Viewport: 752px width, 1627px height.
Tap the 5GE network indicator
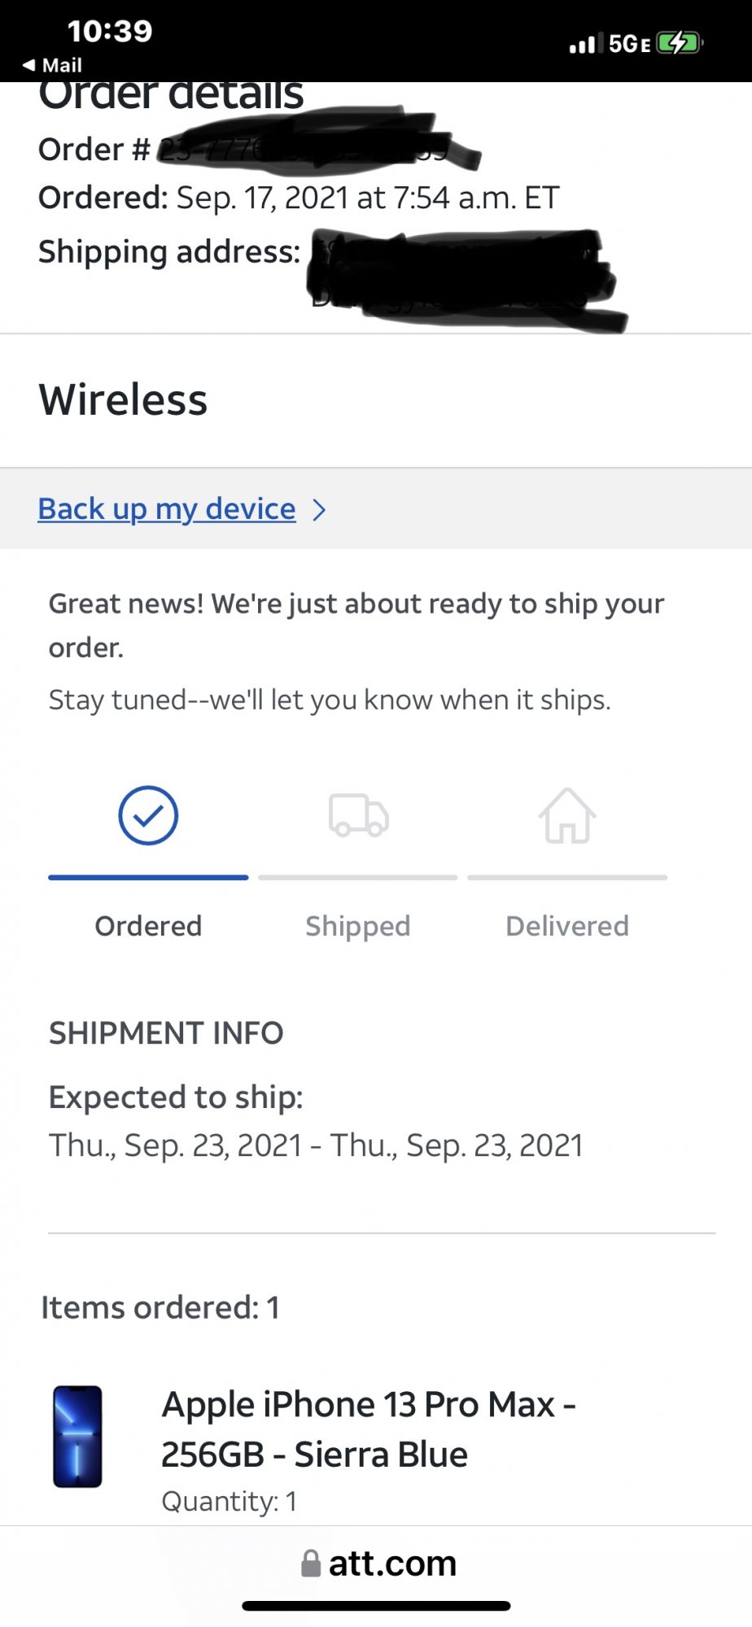click(x=630, y=44)
